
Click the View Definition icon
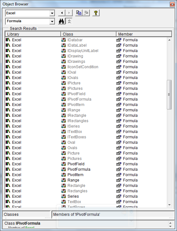[x=86, y=13]
